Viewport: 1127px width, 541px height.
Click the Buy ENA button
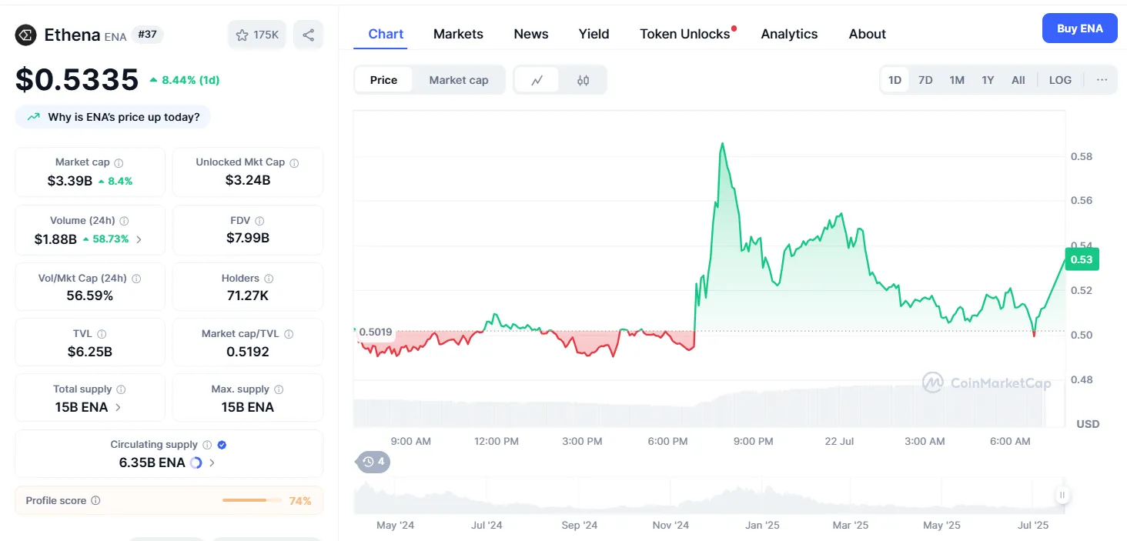click(1079, 28)
